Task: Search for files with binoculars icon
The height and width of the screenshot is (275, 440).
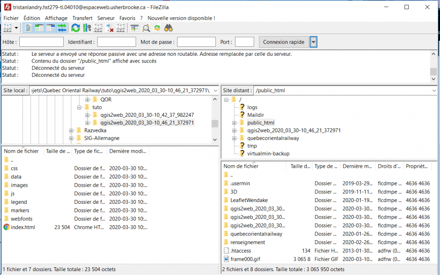Action: tap(168, 28)
